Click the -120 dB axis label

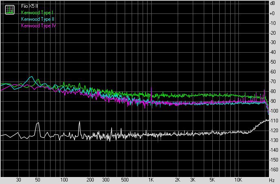point(274,131)
